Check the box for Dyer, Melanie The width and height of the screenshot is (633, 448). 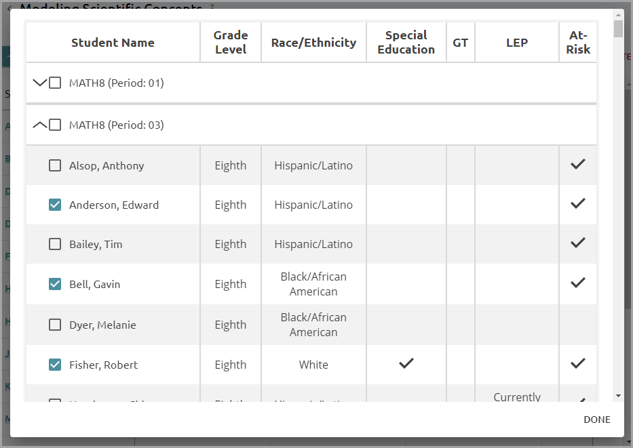click(x=55, y=325)
